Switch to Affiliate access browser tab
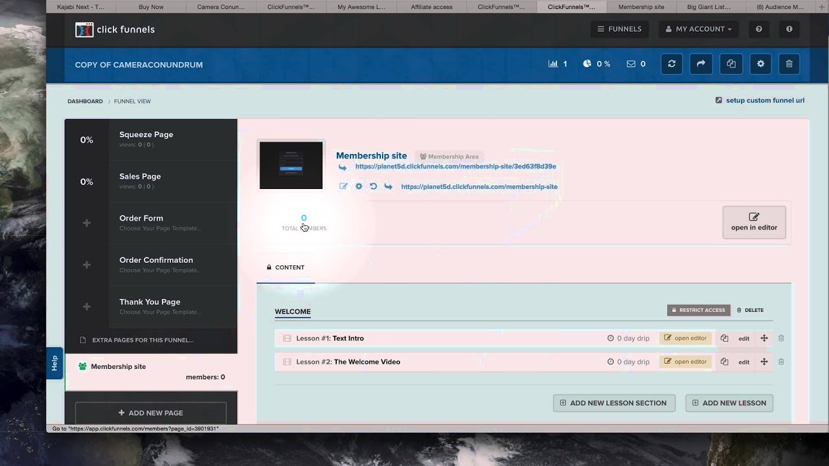 tap(431, 7)
